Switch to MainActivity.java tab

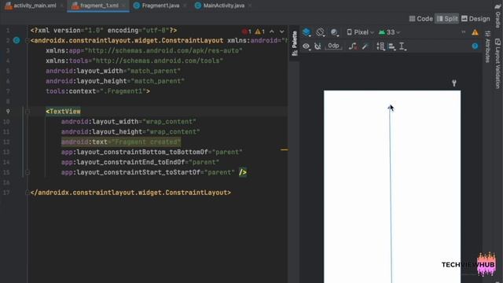pyautogui.click(x=221, y=6)
